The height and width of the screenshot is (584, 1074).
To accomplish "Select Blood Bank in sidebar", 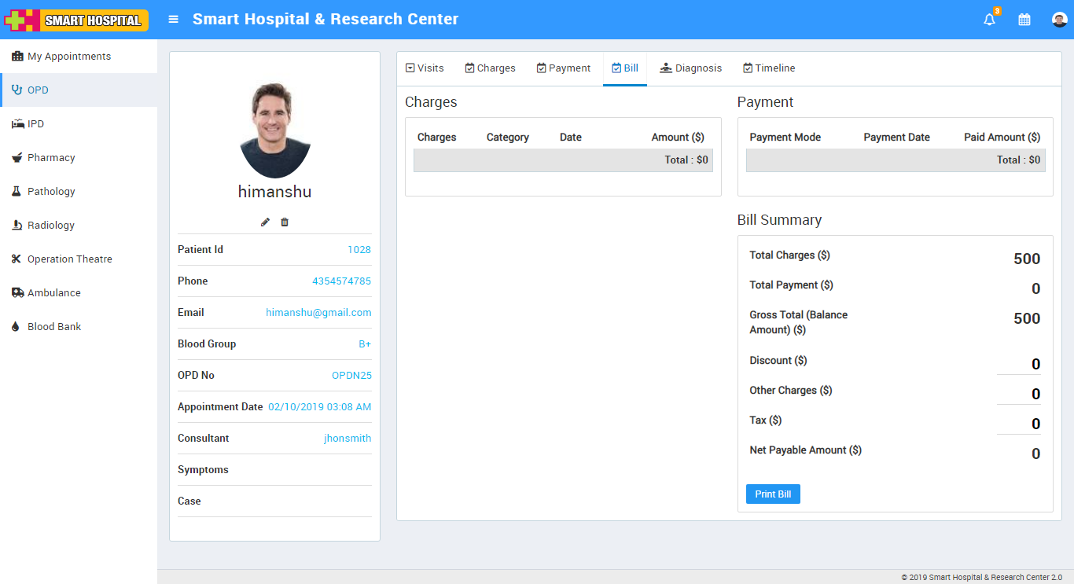I will [x=54, y=327].
